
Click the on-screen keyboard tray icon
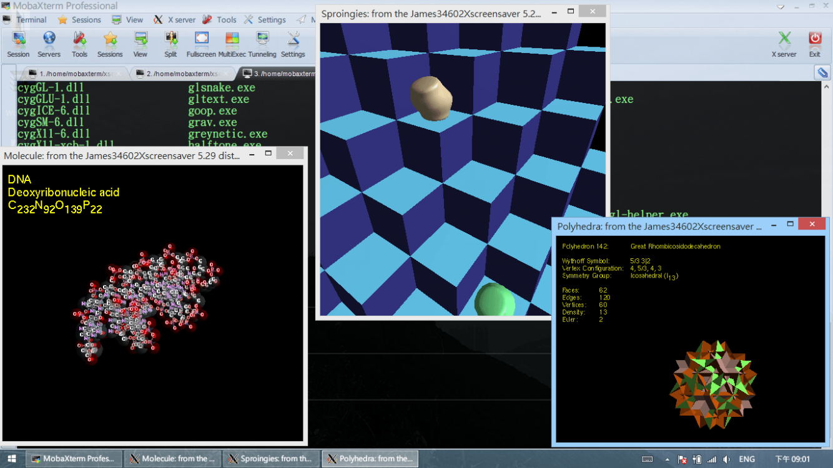[647, 459]
